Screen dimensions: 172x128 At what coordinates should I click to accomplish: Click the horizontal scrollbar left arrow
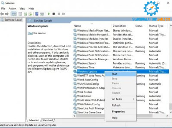click(74, 116)
